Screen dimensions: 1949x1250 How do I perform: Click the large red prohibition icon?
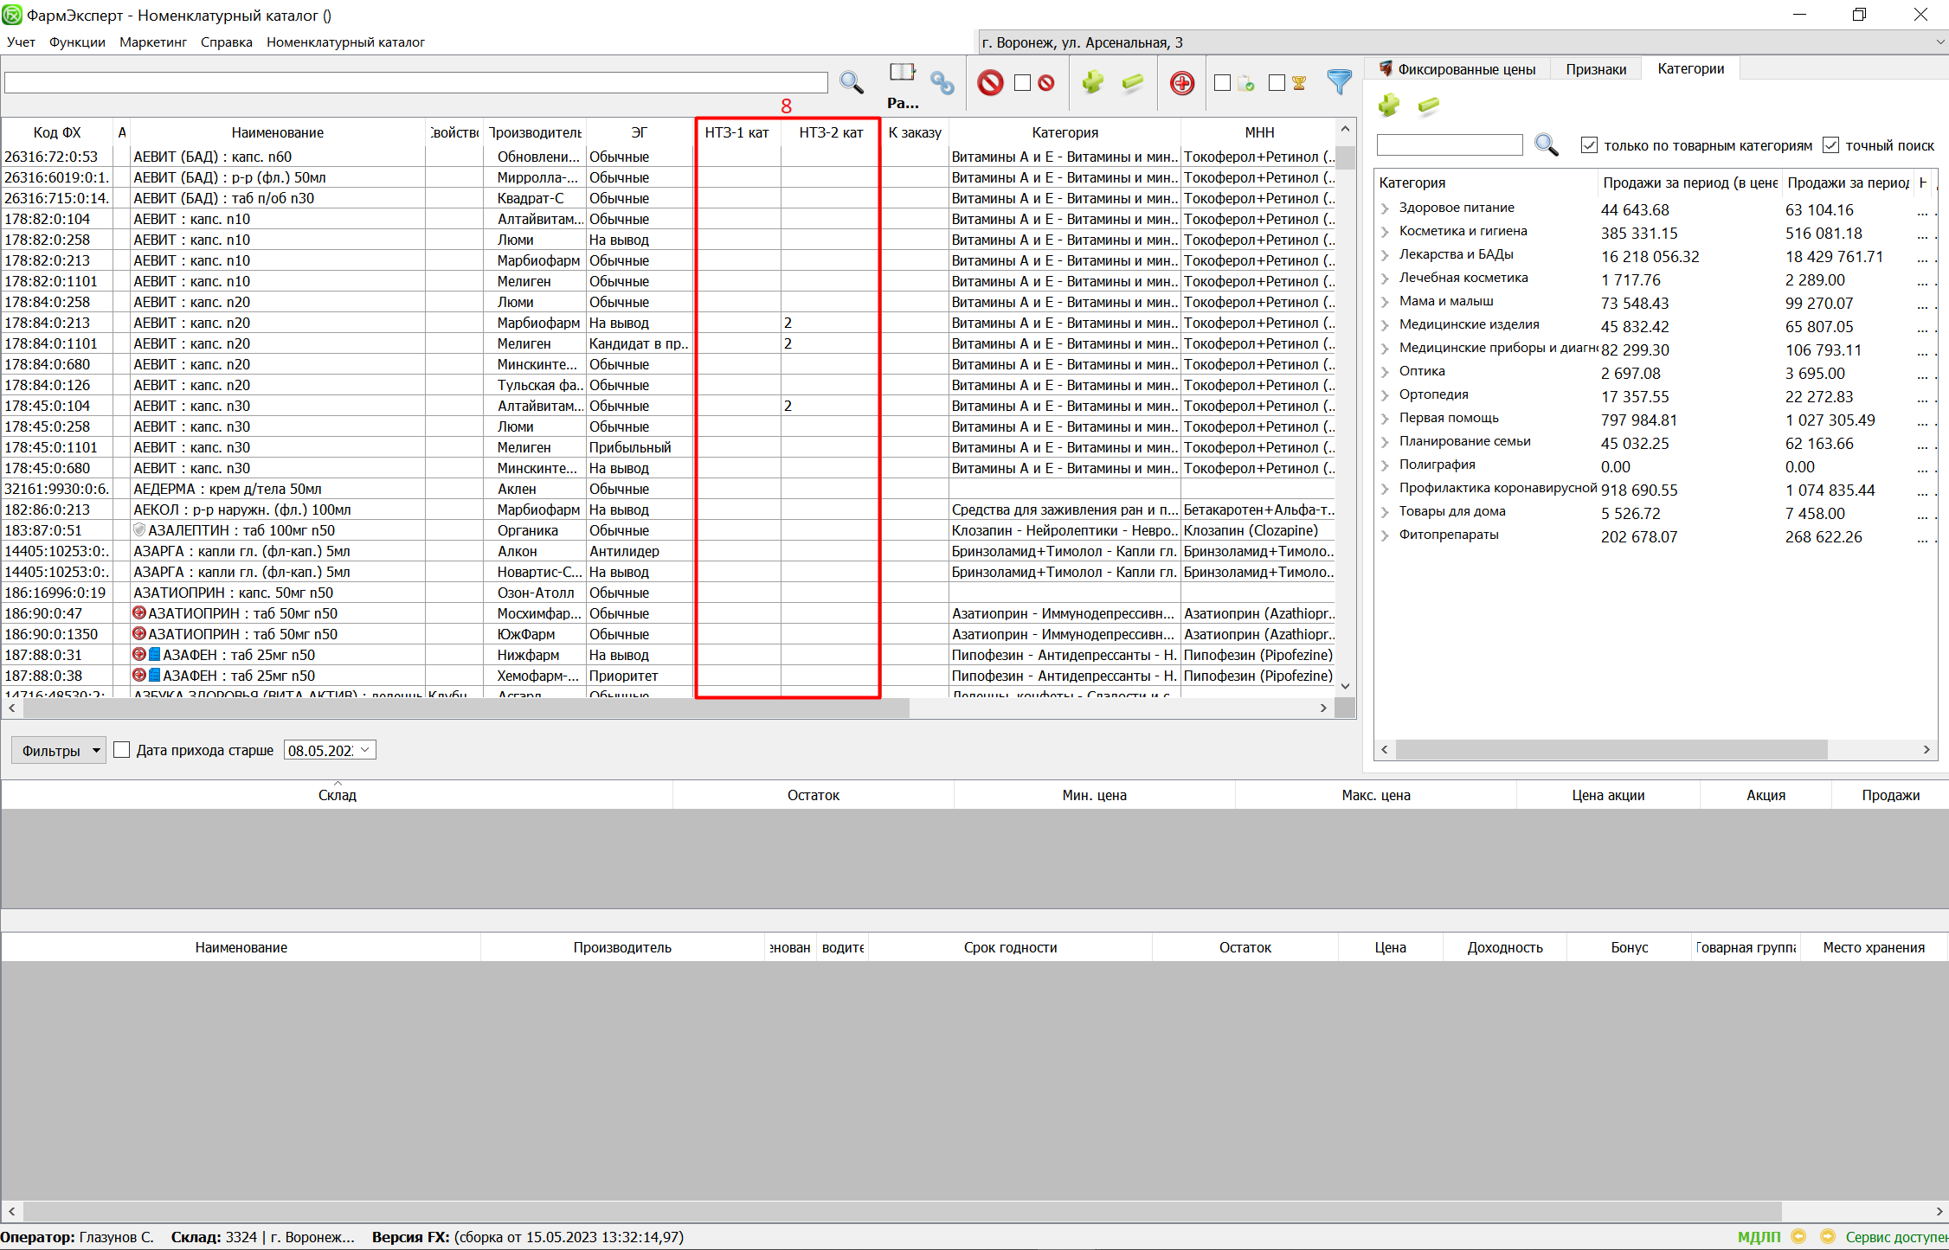[990, 83]
